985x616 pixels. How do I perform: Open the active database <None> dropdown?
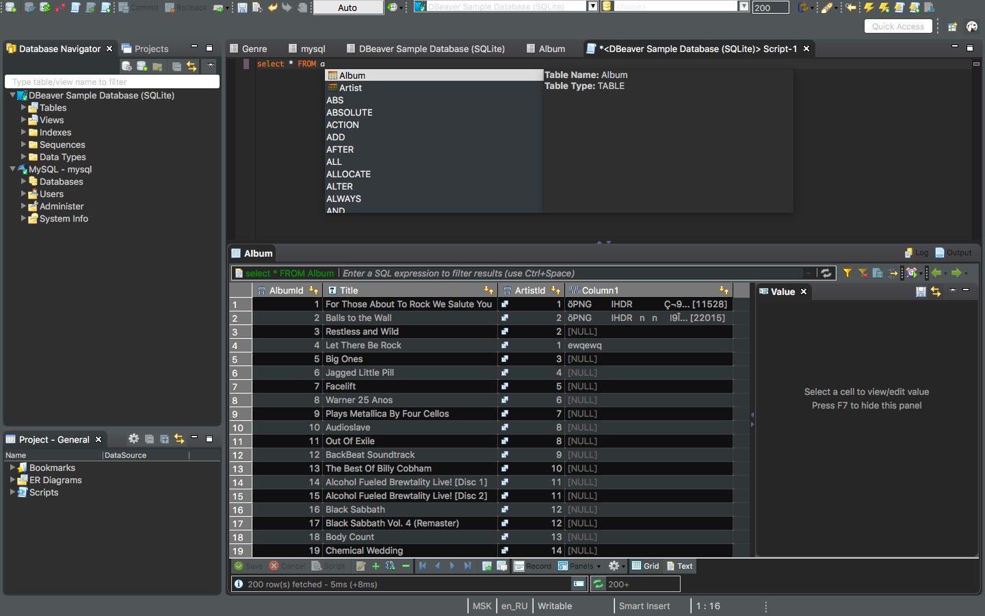(x=744, y=6)
